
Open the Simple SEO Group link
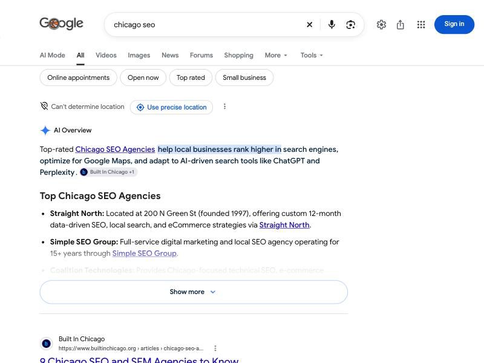[x=145, y=253]
